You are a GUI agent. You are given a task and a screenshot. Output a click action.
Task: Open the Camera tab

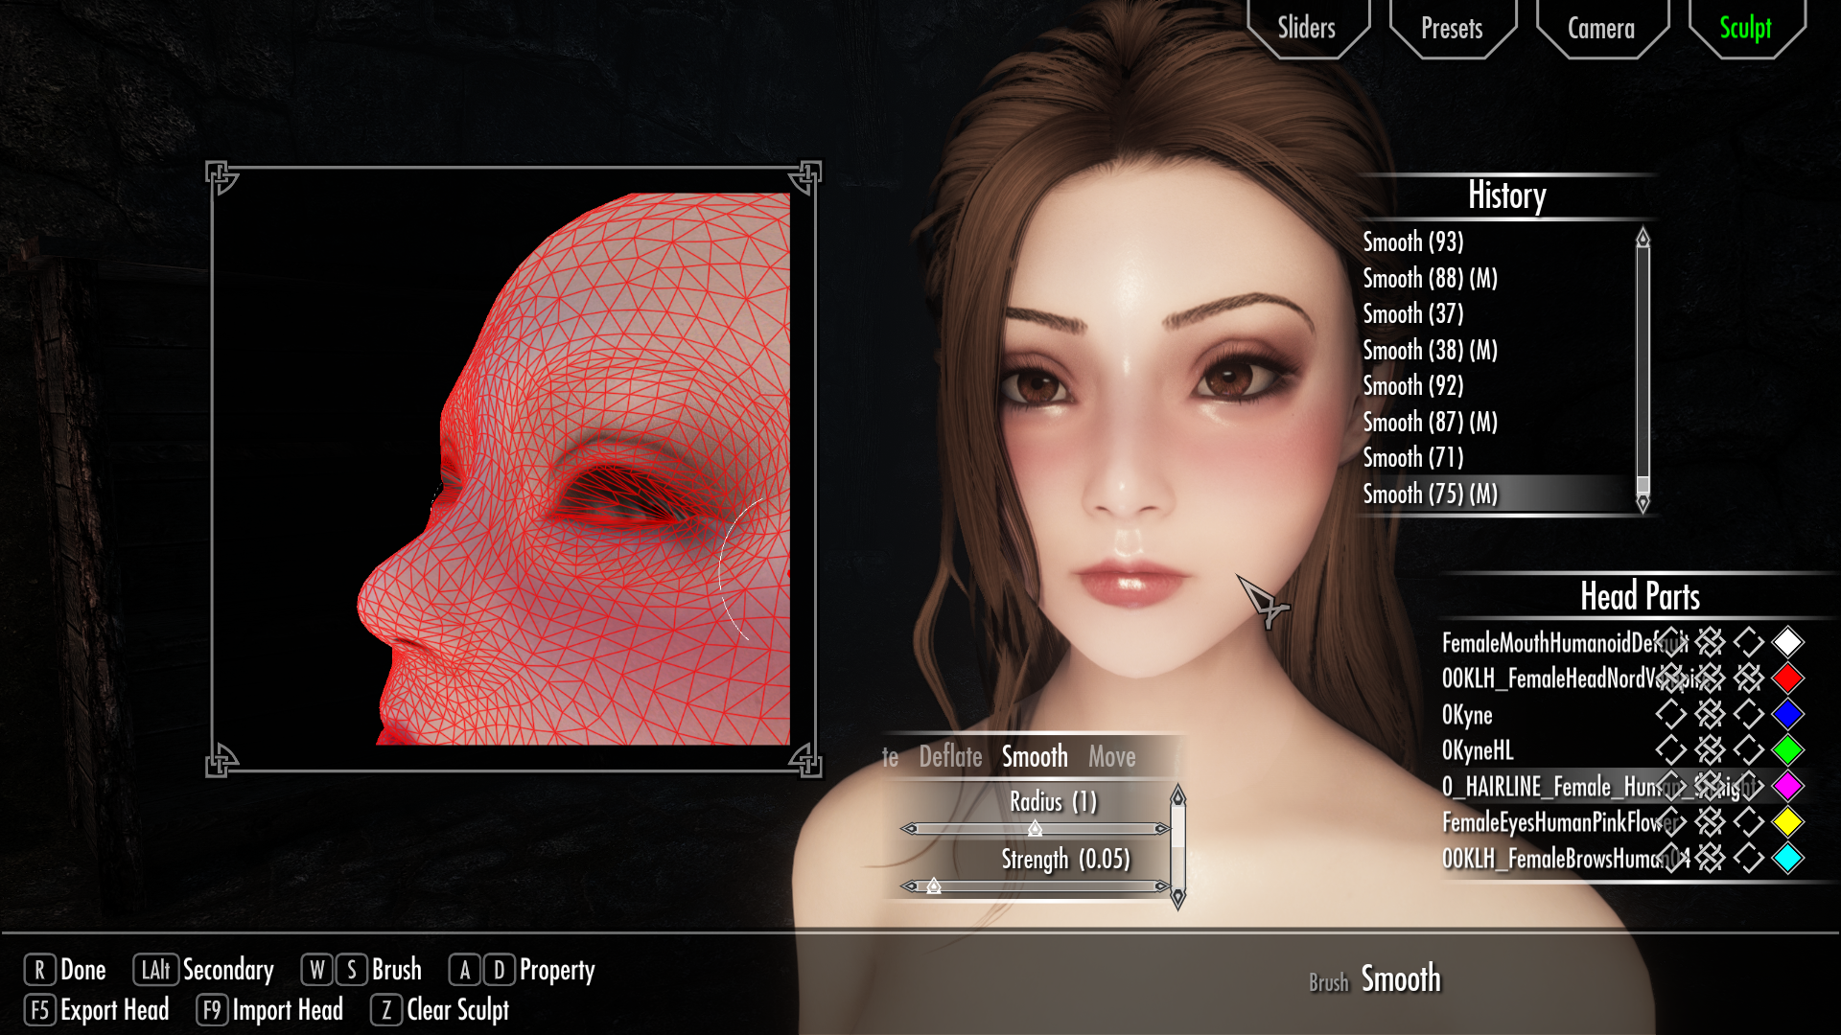(x=1601, y=27)
